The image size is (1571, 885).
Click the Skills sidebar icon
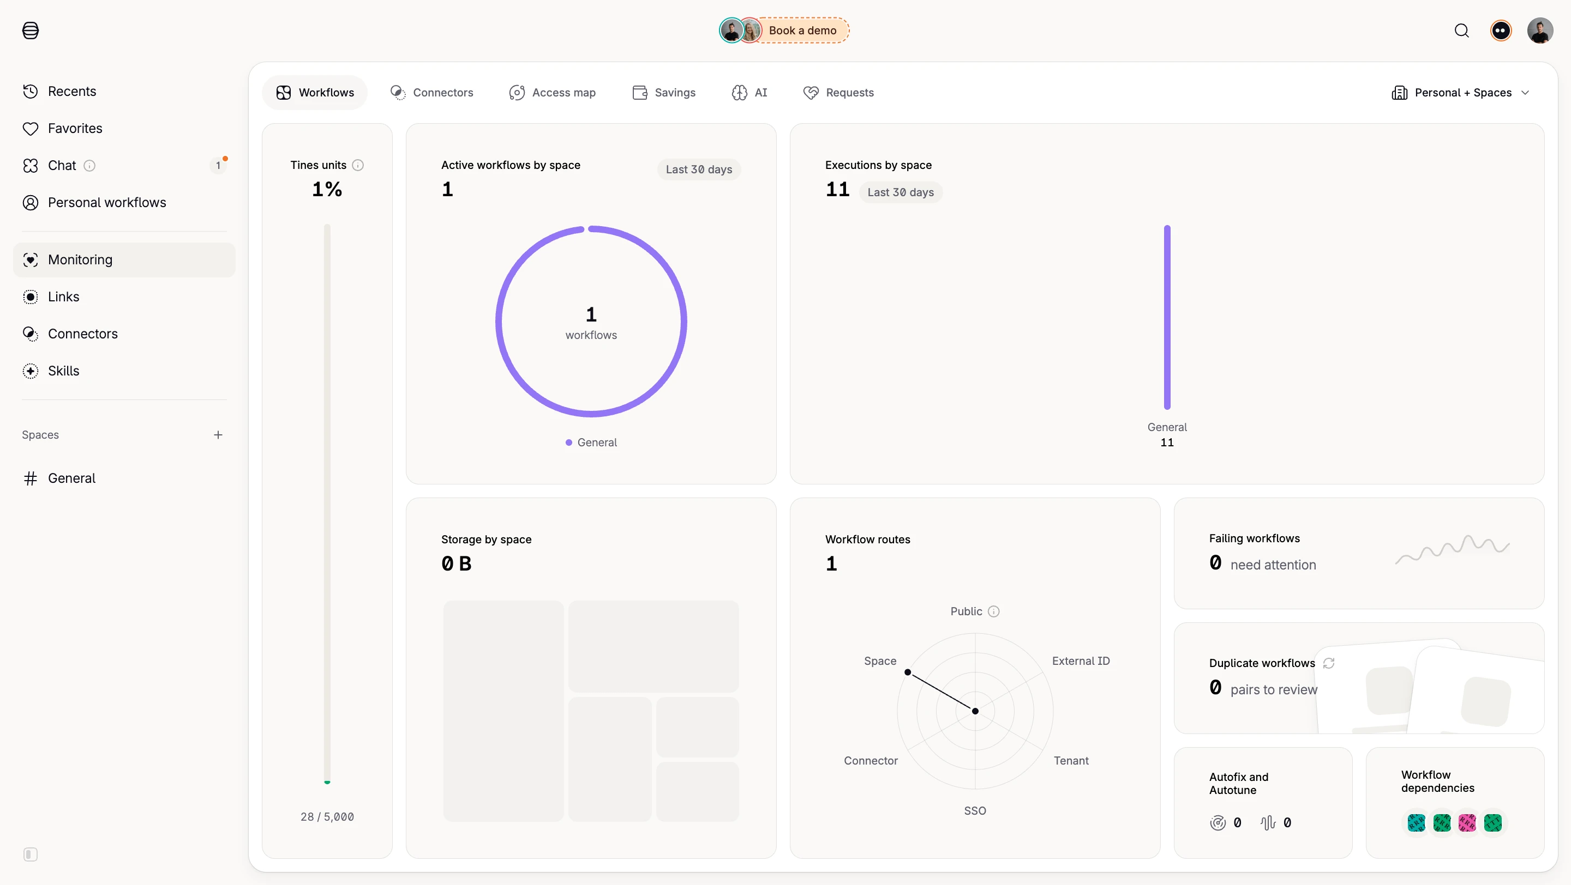click(x=31, y=371)
